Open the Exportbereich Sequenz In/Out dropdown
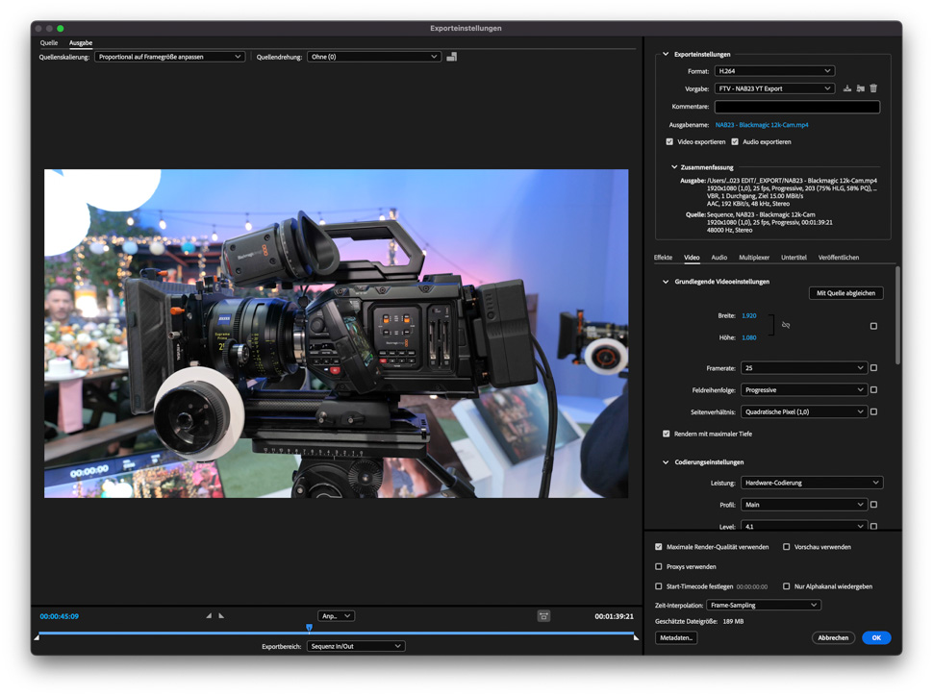Viewport: 933px width, 696px height. (356, 646)
